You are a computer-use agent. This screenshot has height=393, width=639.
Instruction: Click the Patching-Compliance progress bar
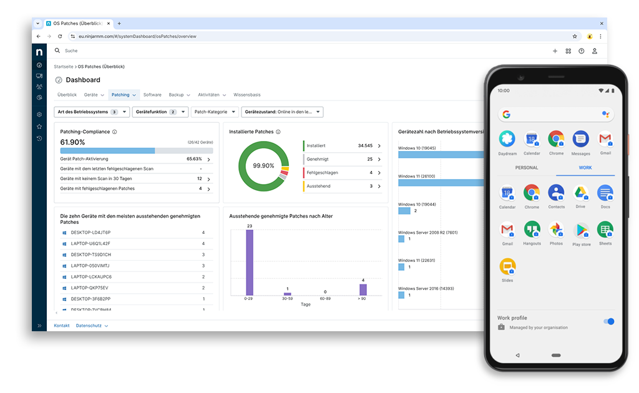tap(136, 150)
